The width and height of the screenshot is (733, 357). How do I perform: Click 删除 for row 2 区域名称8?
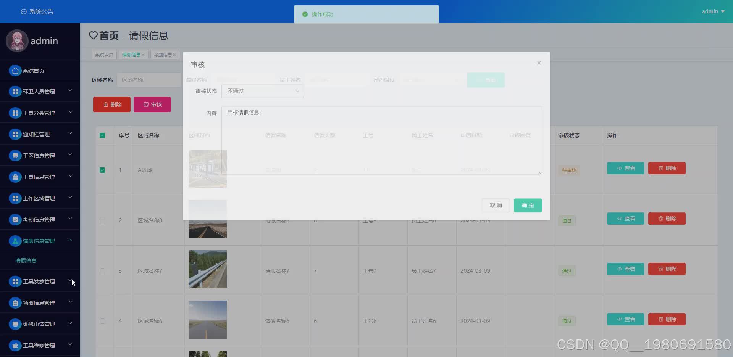pos(667,219)
